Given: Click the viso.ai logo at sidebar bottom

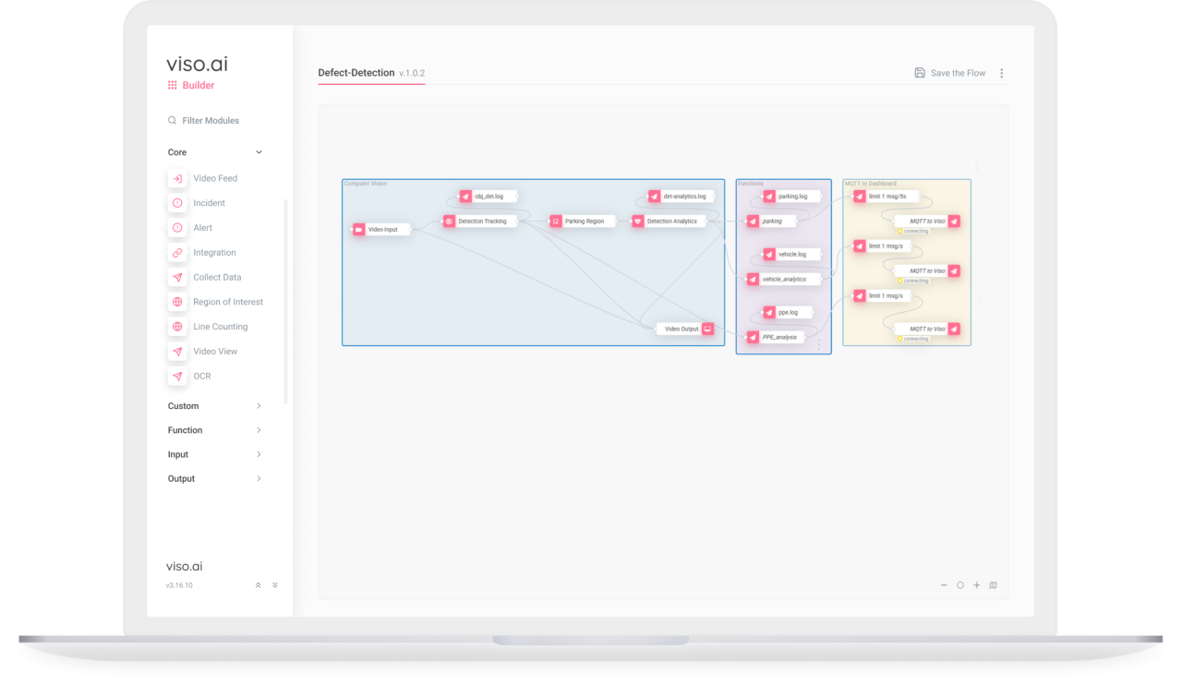Looking at the screenshot, I should (184, 567).
